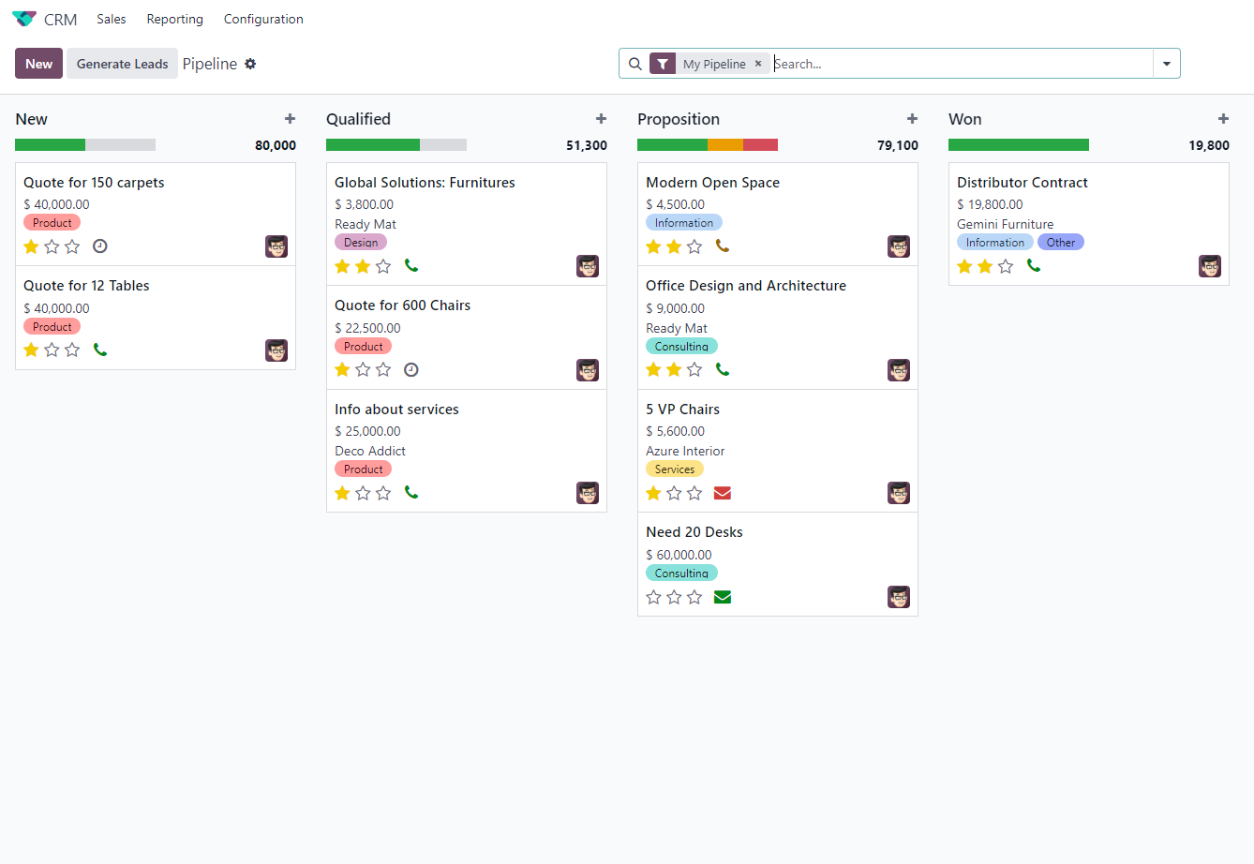This screenshot has height=864, width=1254.
Task: Click the Pipeline settings gear icon
Action: [250, 64]
